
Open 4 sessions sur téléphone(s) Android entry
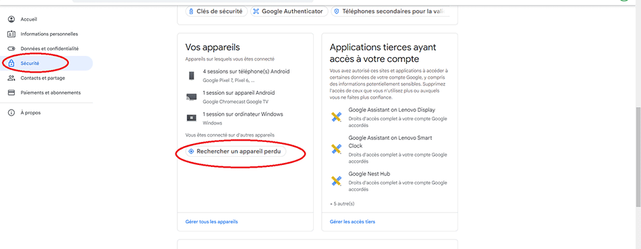click(246, 76)
